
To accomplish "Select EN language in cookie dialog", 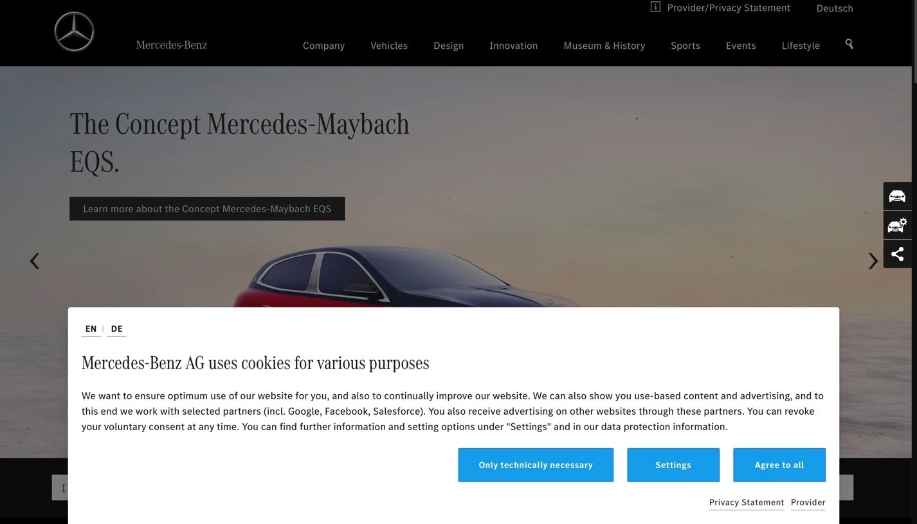I will click(91, 329).
